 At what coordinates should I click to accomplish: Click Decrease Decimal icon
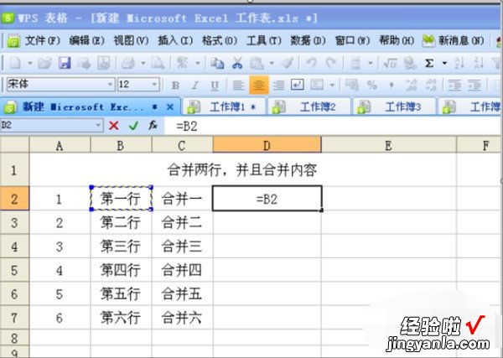[431, 86]
